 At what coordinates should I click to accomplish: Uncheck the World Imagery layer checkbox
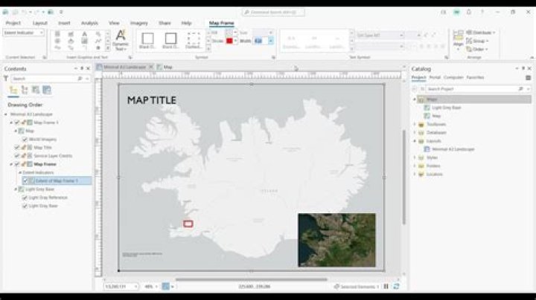pos(25,139)
